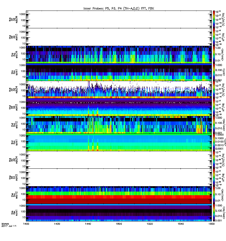Click the 100 tick label on tha fff scm3
226x241 pixels.
pyautogui.click(x=23, y=38)
